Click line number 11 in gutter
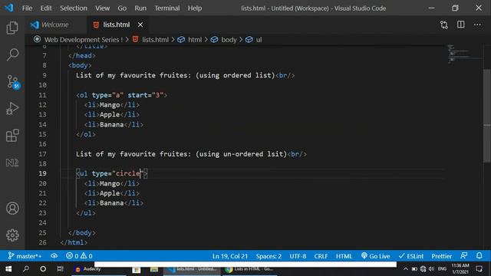491x276 pixels. [42, 95]
